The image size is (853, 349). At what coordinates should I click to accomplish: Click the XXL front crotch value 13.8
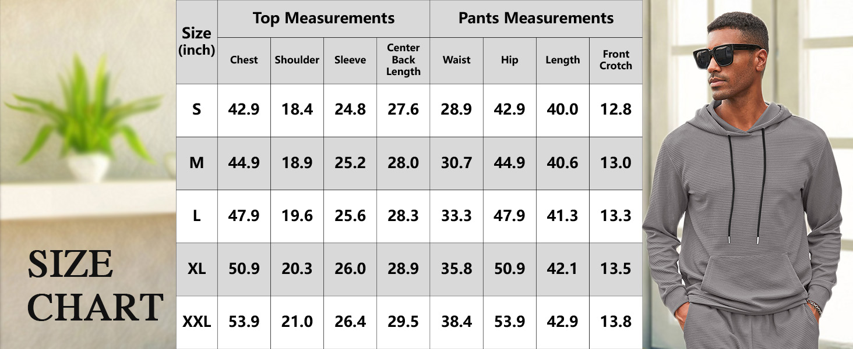point(616,322)
